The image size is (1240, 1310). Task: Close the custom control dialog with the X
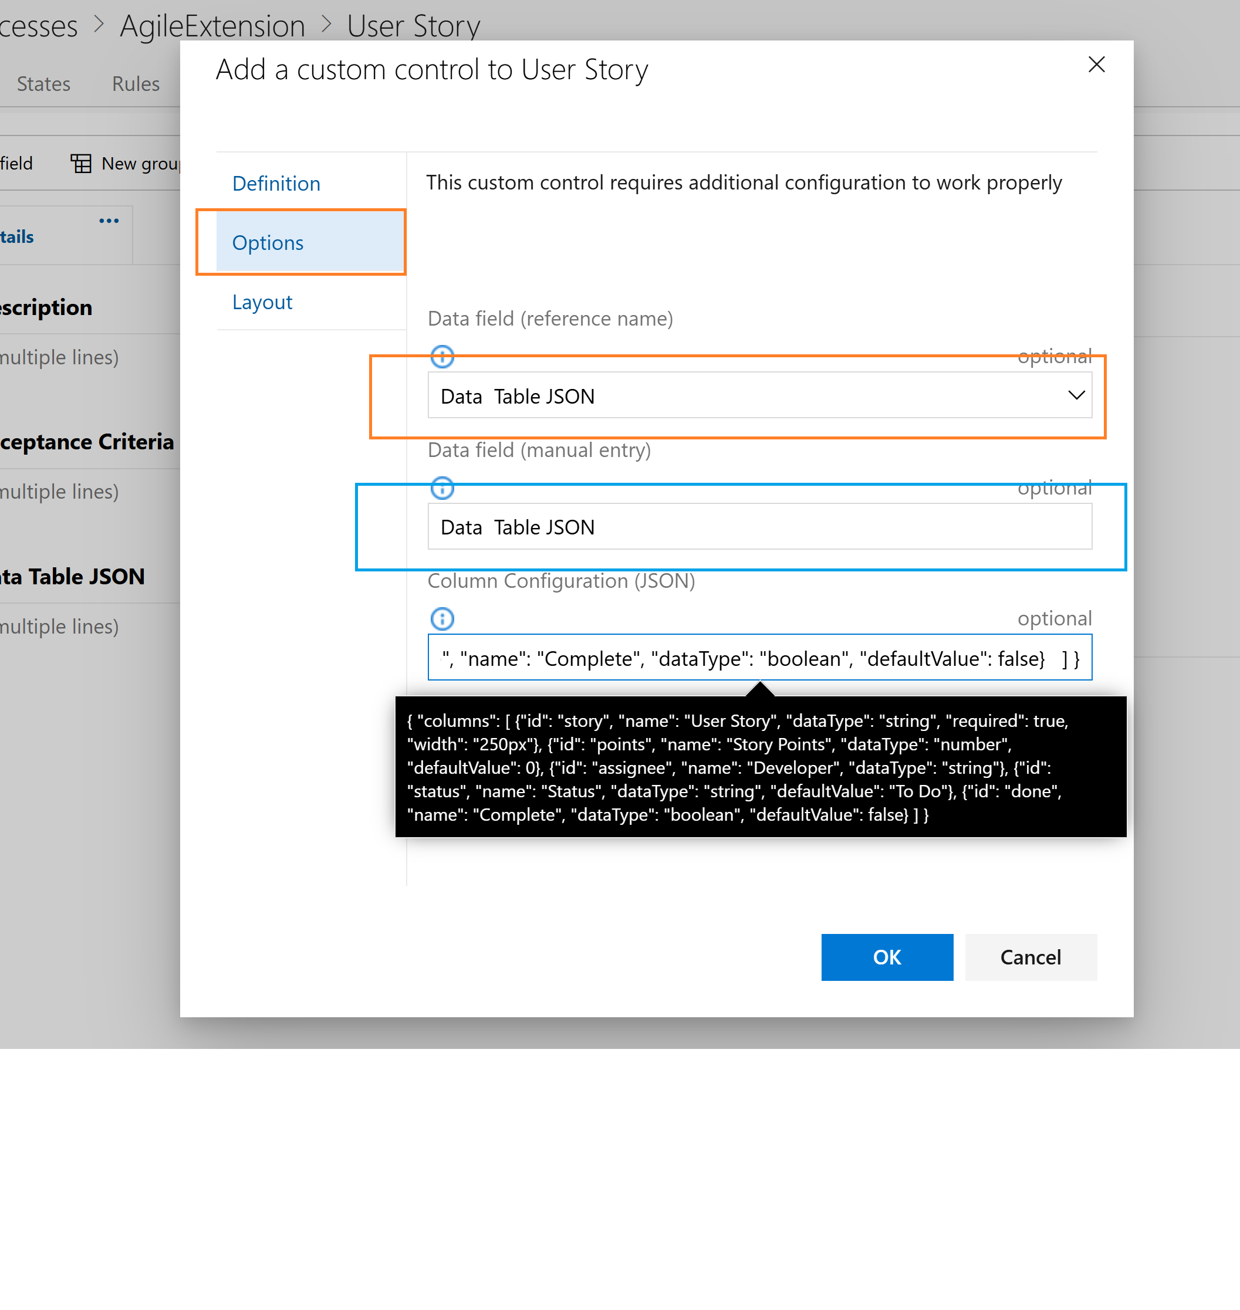tap(1097, 65)
